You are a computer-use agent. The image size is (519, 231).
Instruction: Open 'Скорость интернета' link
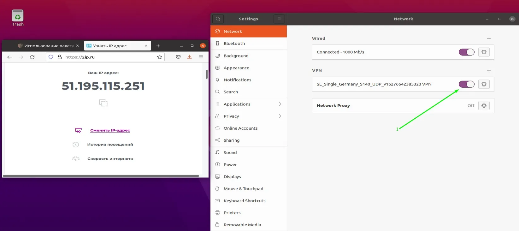click(110, 159)
